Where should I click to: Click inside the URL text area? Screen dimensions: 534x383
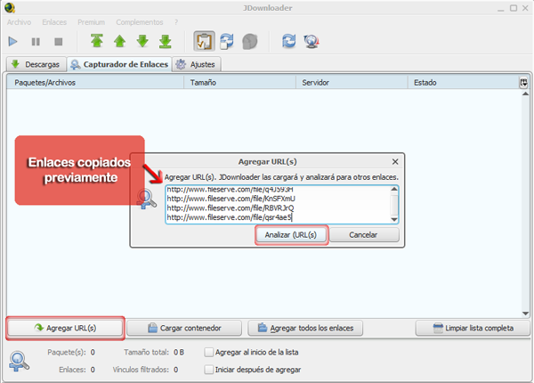point(278,205)
